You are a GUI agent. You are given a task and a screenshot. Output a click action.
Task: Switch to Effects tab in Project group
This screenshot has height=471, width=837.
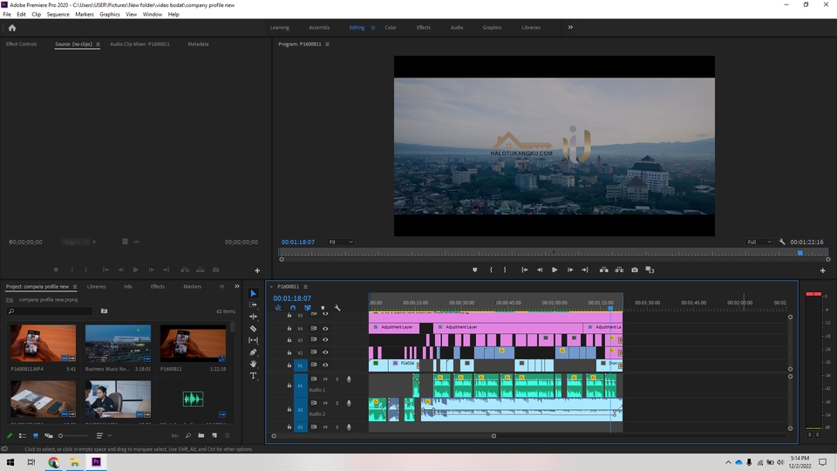pyautogui.click(x=158, y=287)
